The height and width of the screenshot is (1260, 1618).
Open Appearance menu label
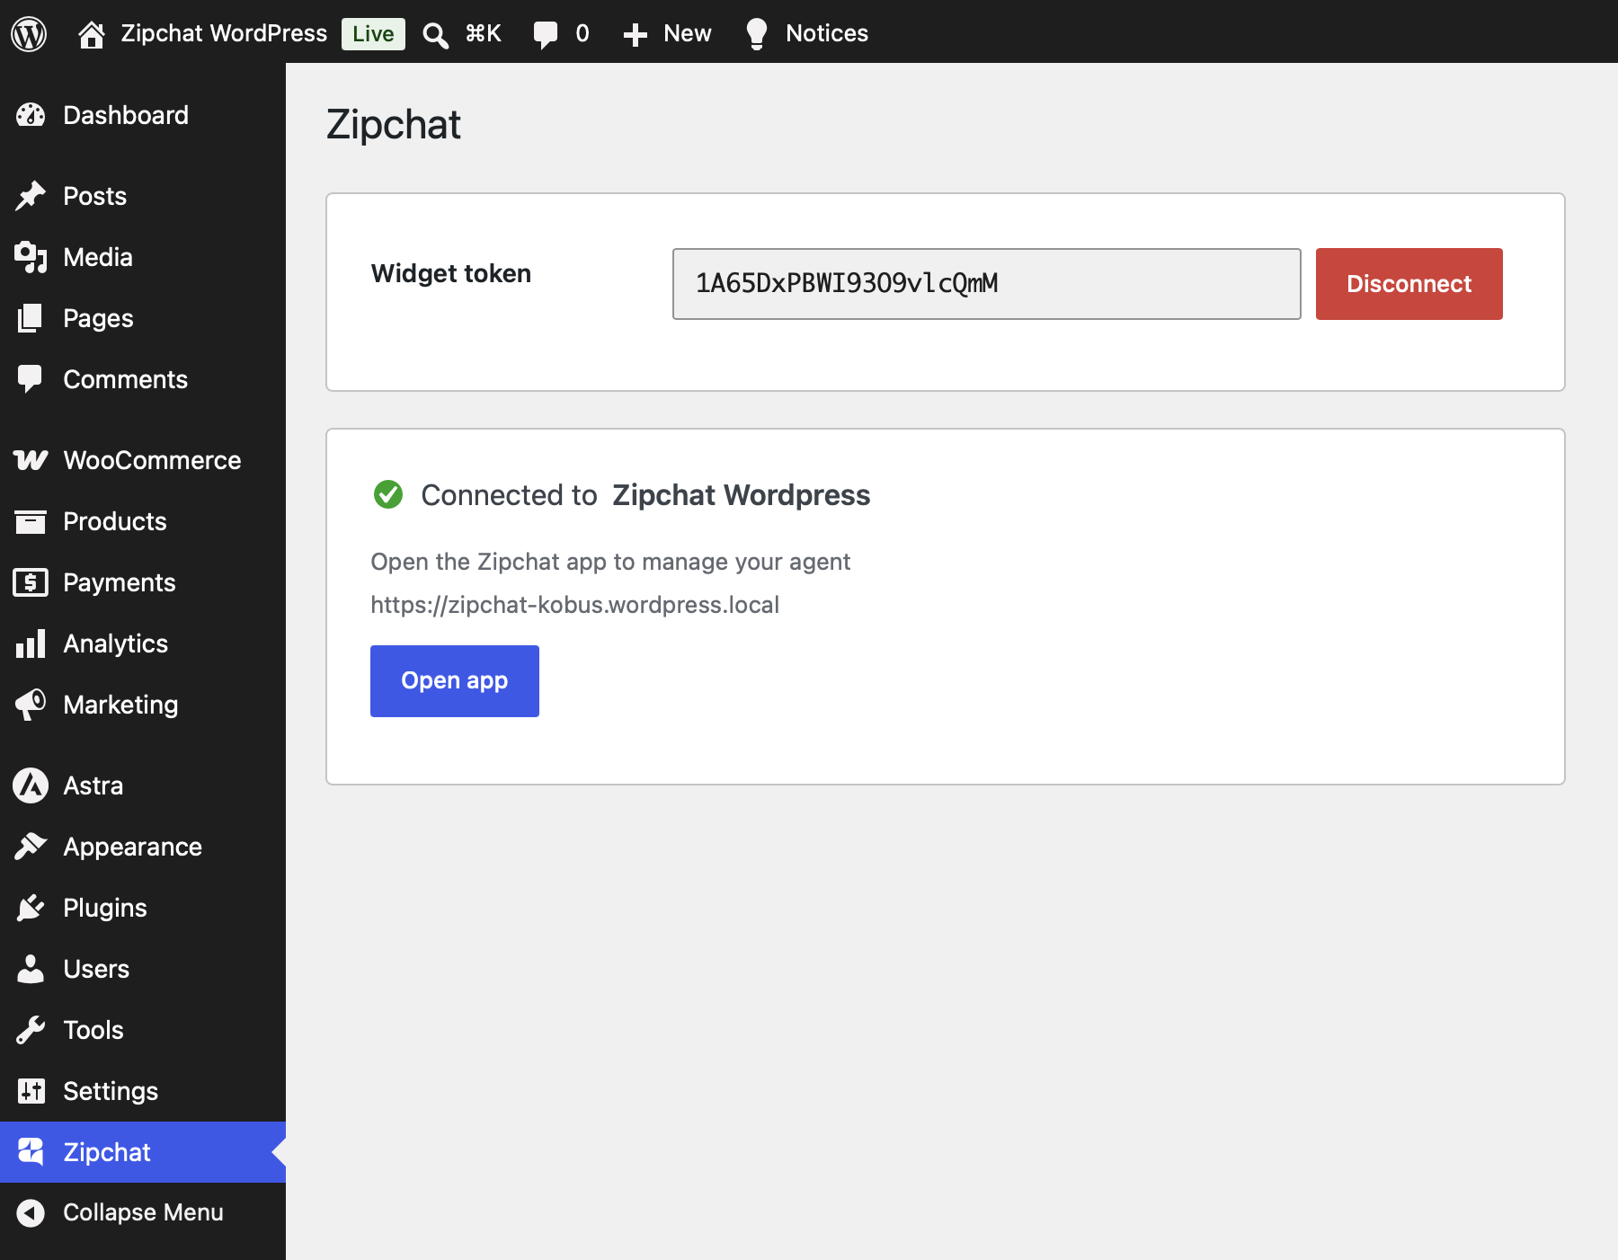click(132, 847)
